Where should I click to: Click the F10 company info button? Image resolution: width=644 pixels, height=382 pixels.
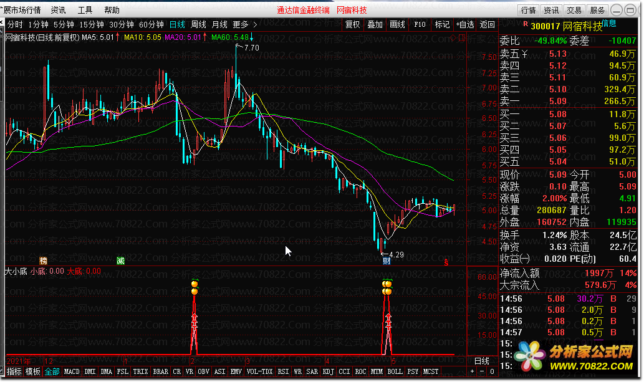coord(420,25)
